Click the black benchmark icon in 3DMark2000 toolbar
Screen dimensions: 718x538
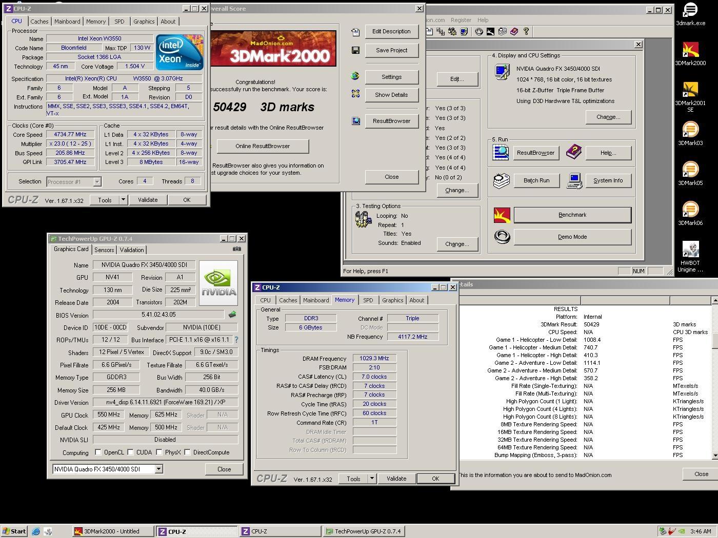(x=491, y=31)
